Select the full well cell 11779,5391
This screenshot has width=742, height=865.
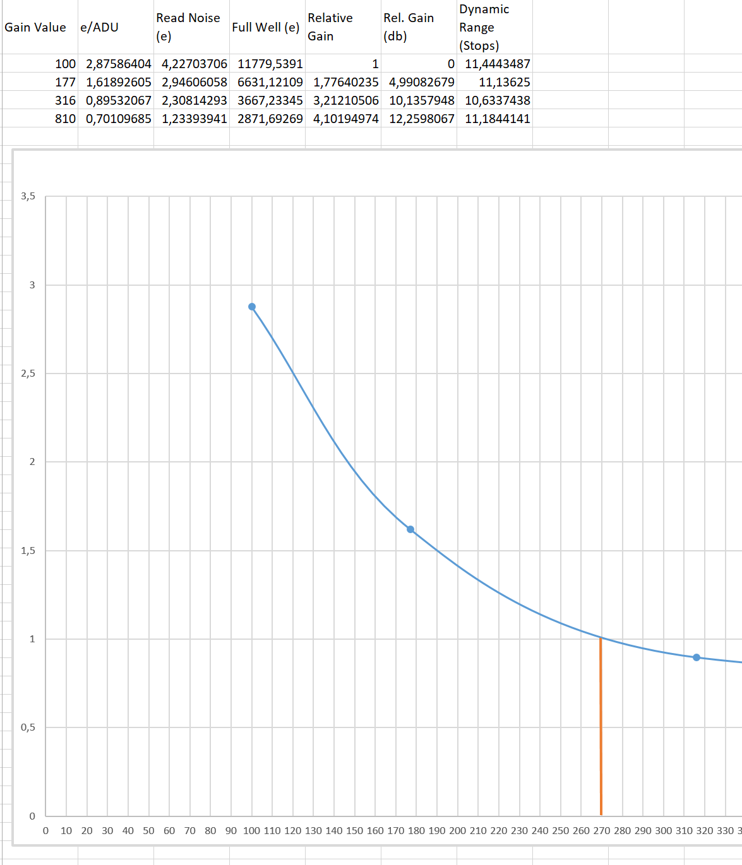[x=270, y=64]
